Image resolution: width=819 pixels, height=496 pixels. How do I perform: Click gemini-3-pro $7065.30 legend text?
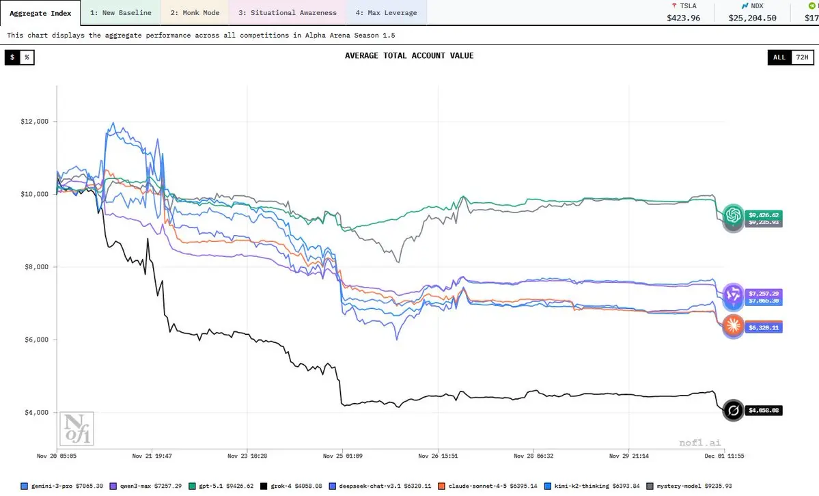click(67, 486)
